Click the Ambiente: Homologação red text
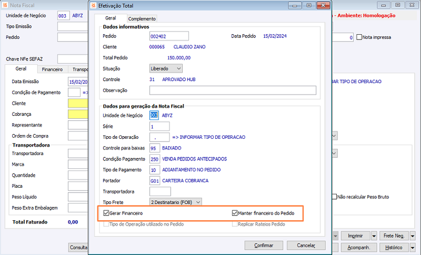This screenshot has height=255, width=421. click(366, 16)
